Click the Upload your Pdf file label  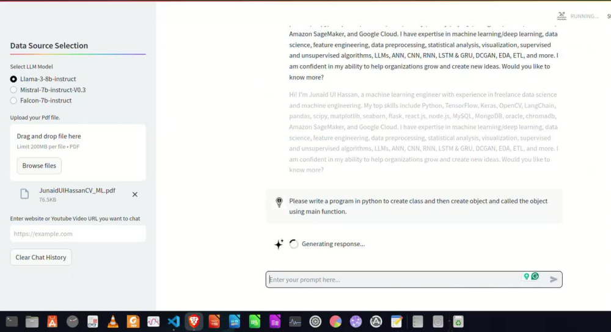tap(35, 118)
